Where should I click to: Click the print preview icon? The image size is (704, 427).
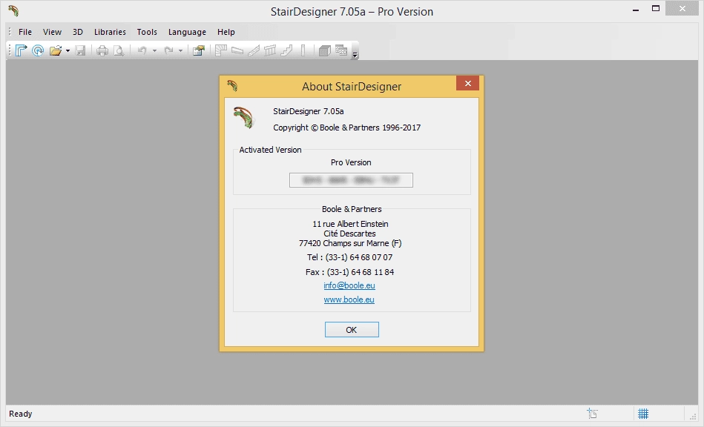(119, 50)
